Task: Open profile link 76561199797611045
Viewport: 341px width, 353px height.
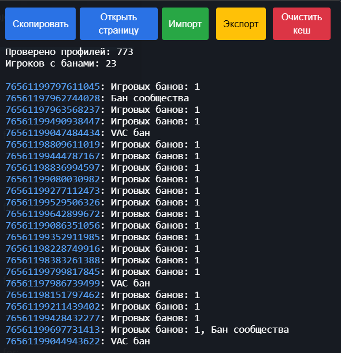Action: (53, 87)
